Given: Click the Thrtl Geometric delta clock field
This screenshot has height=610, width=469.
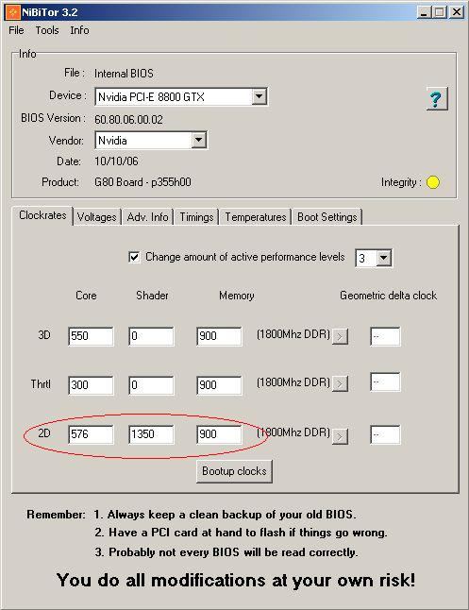Looking at the screenshot, I should click(x=385, y=382).
